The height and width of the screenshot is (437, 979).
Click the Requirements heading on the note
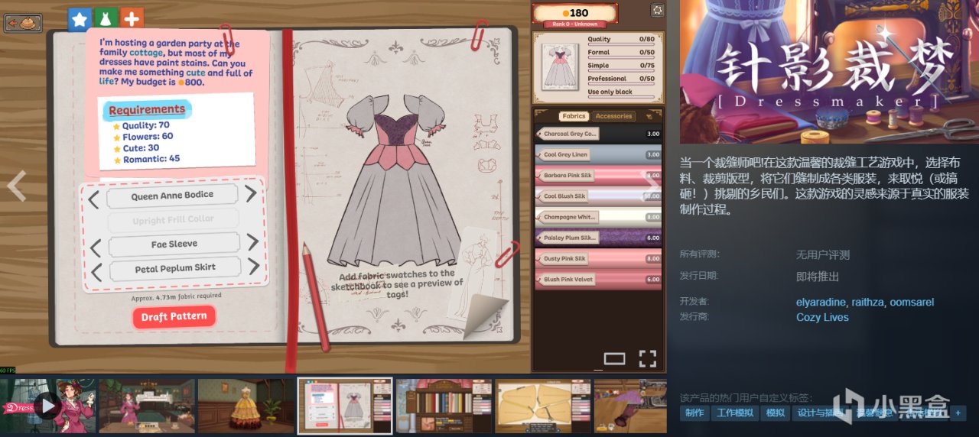[x=147, y=109]
